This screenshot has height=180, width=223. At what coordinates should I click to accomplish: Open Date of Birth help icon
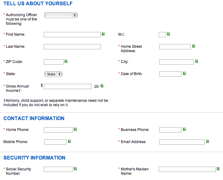click(x=184, y=74)
